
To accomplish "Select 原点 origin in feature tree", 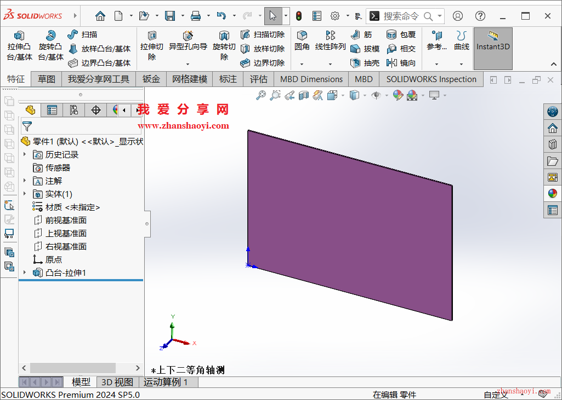I will [x=47, y=259].
